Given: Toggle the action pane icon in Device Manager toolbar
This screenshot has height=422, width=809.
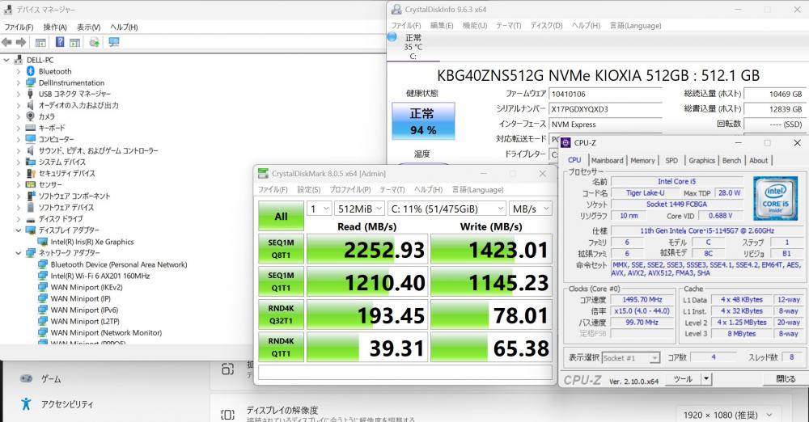Looking at the screenshot, I should coord(74,42).
